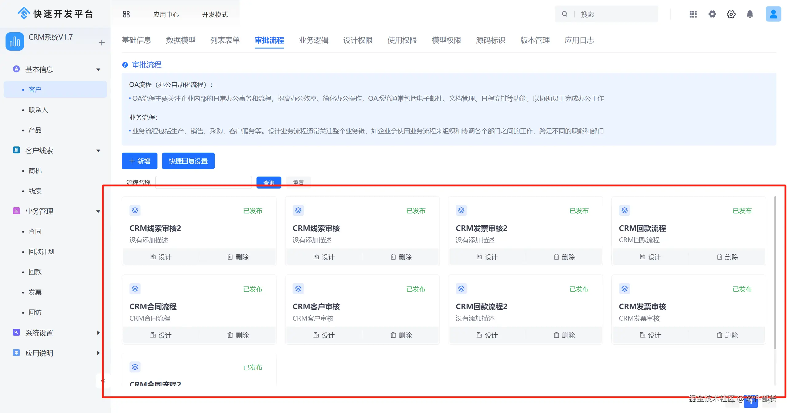Open the app grid icon in header
The image size is (787, 413).
coord(693,14)
